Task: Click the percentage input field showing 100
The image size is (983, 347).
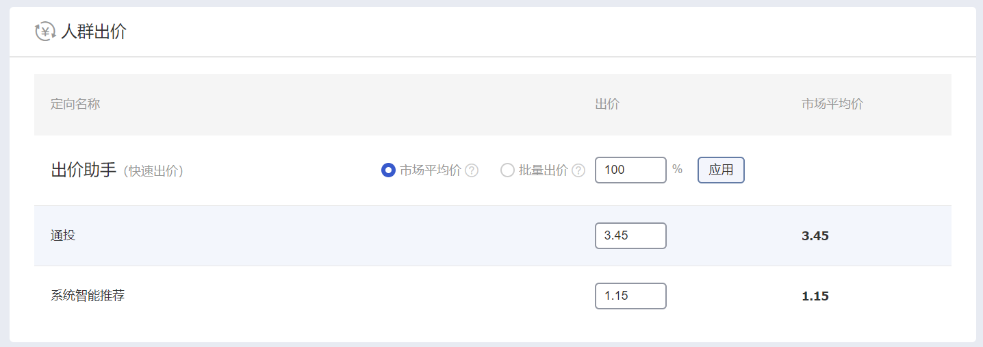Action: (630, 170)
